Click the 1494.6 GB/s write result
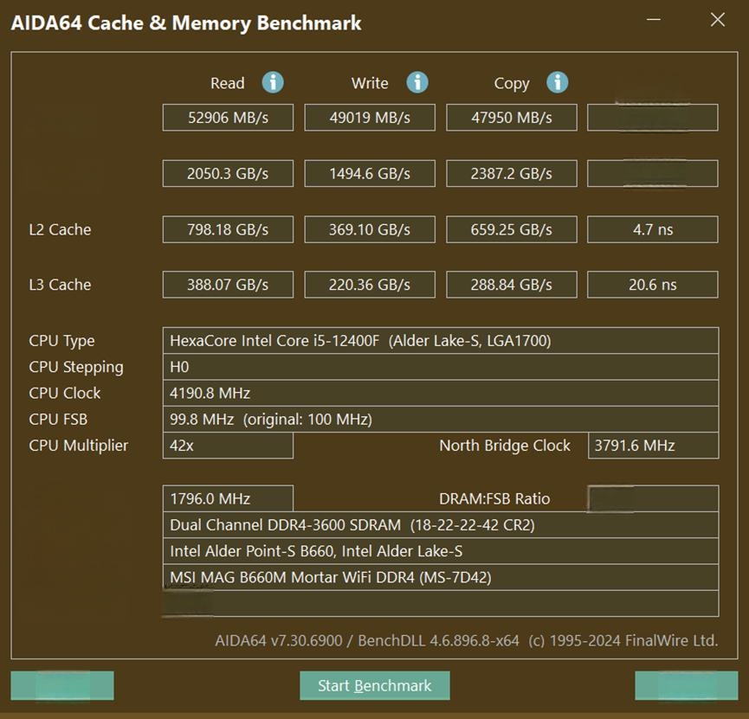This screenshot has width=749, height=719. click(x=370, y=173)
